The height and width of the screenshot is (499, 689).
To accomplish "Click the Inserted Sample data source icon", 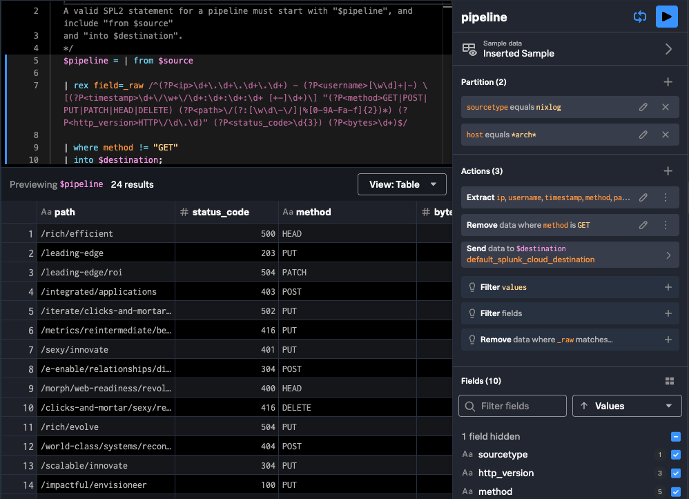I will click(x=469, y=49).
